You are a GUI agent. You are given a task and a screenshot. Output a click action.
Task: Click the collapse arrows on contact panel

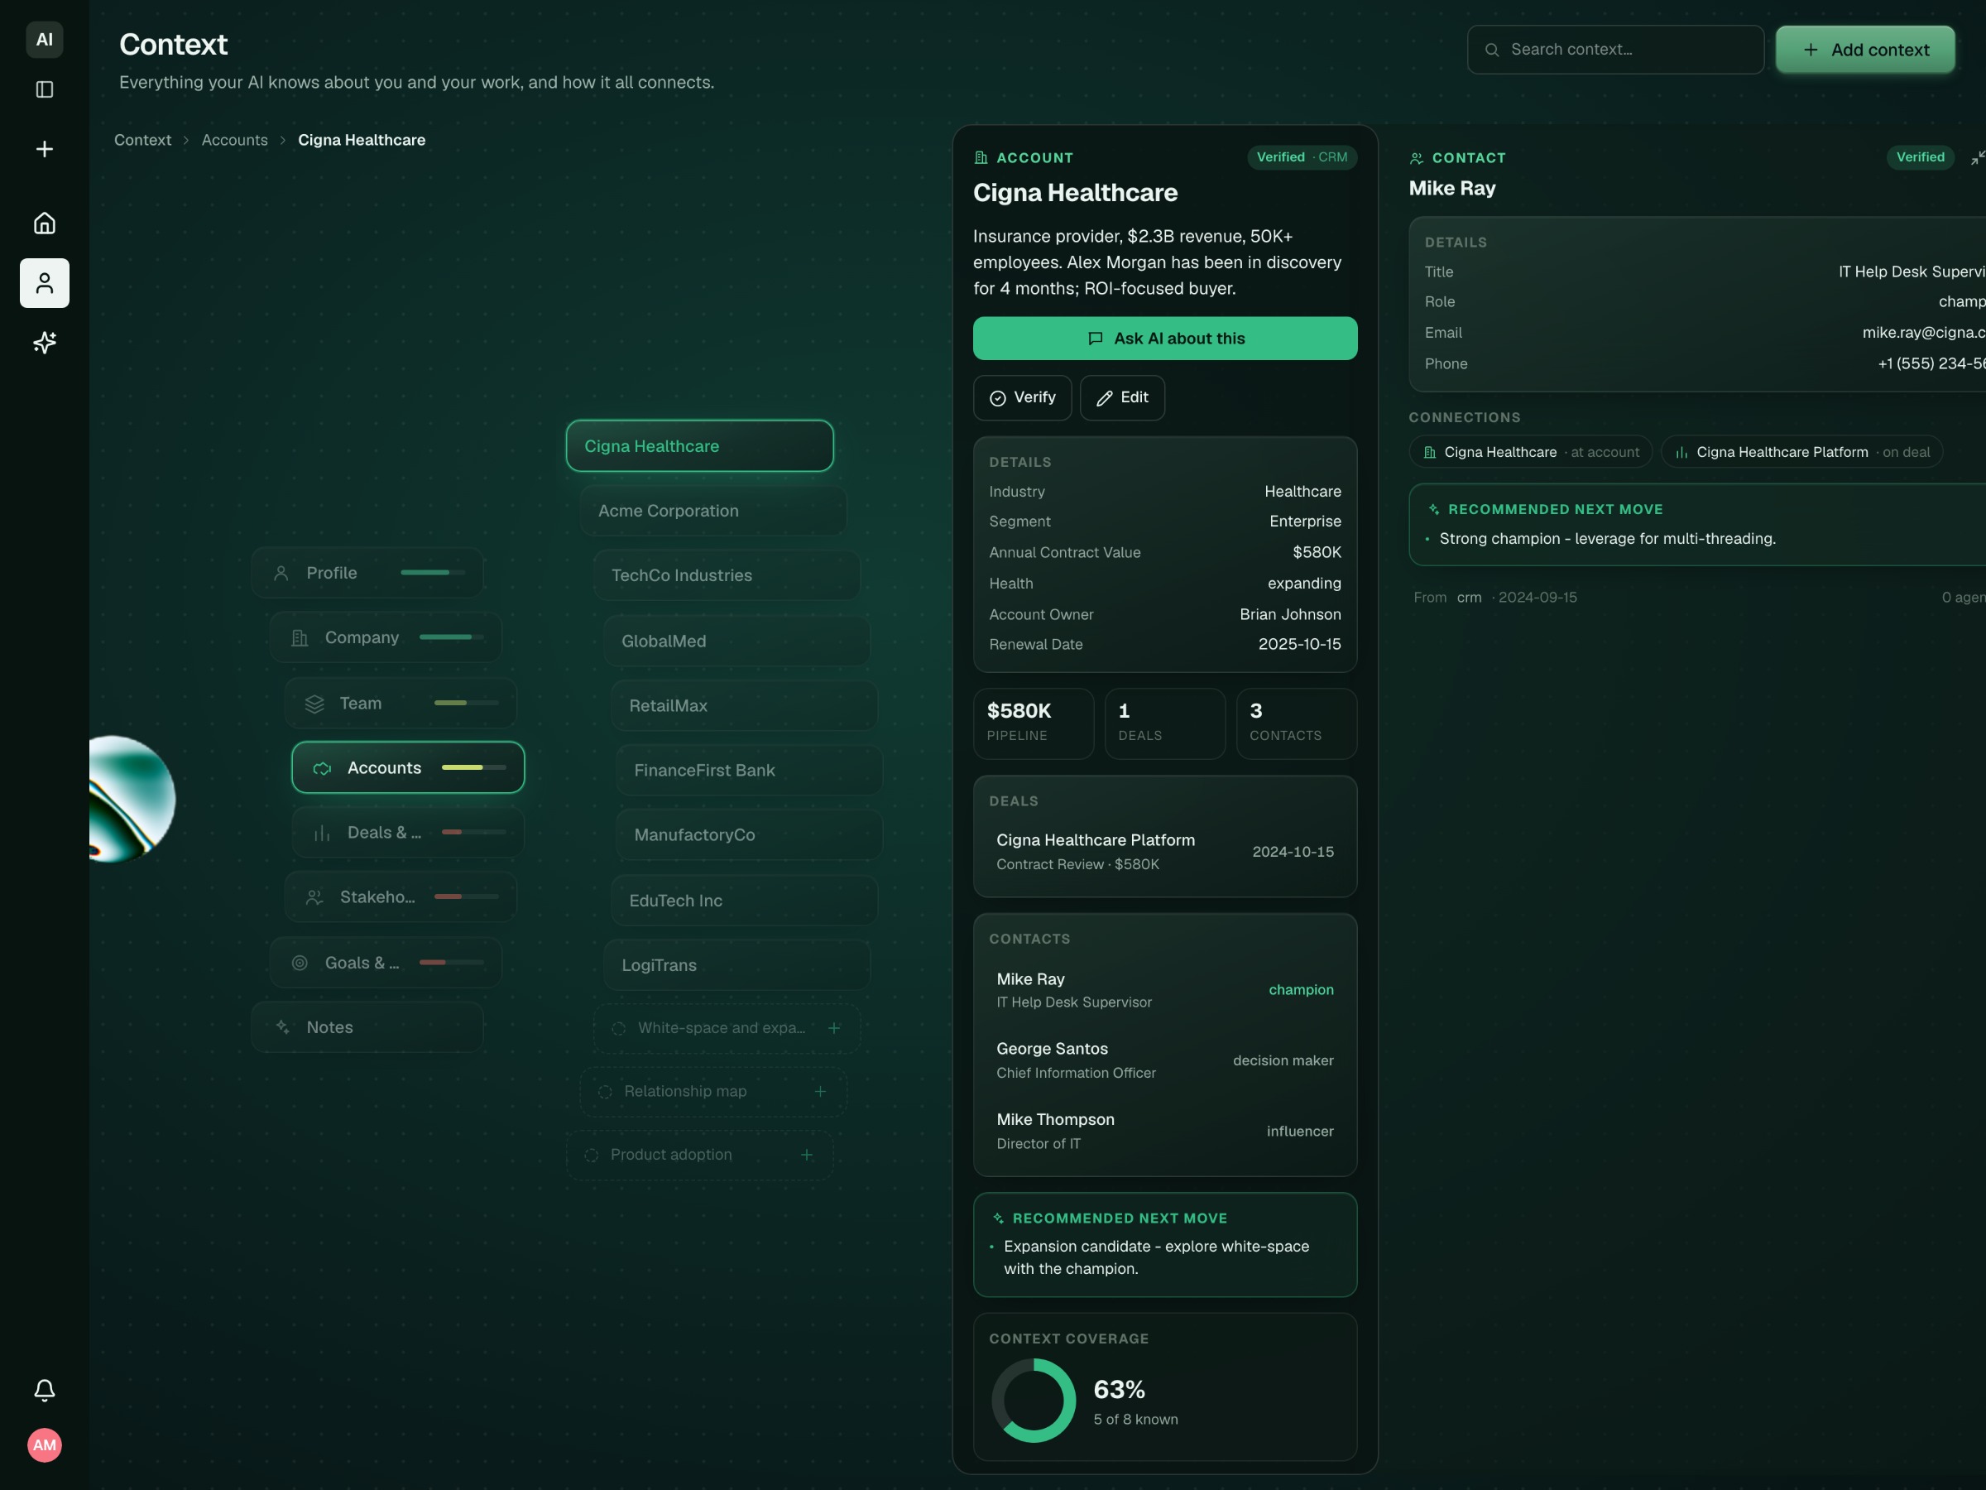(x=1976, y=158)
